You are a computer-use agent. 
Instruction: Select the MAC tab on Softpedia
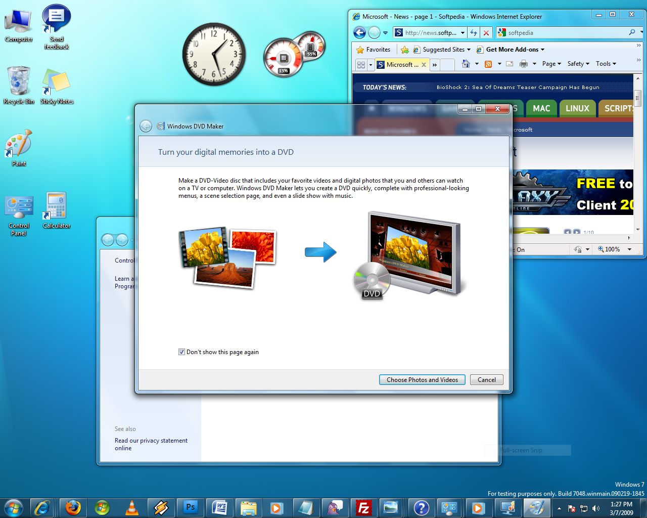click(x=541, y=108)
